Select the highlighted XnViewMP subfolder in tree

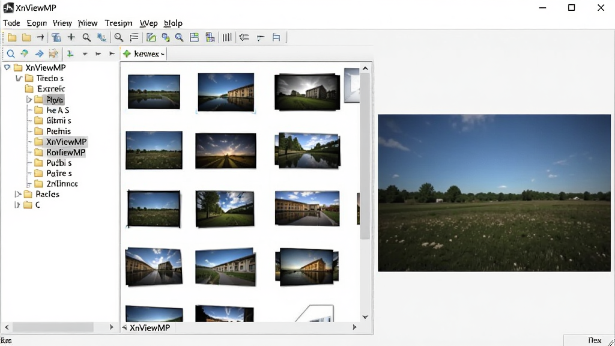66,142
